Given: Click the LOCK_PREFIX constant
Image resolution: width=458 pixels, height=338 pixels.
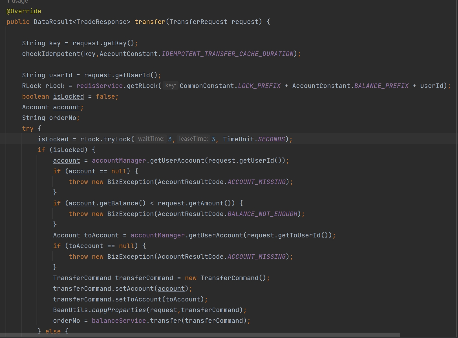Looking at the screenshot, I should pyautogui.click(x=259, y=86).
